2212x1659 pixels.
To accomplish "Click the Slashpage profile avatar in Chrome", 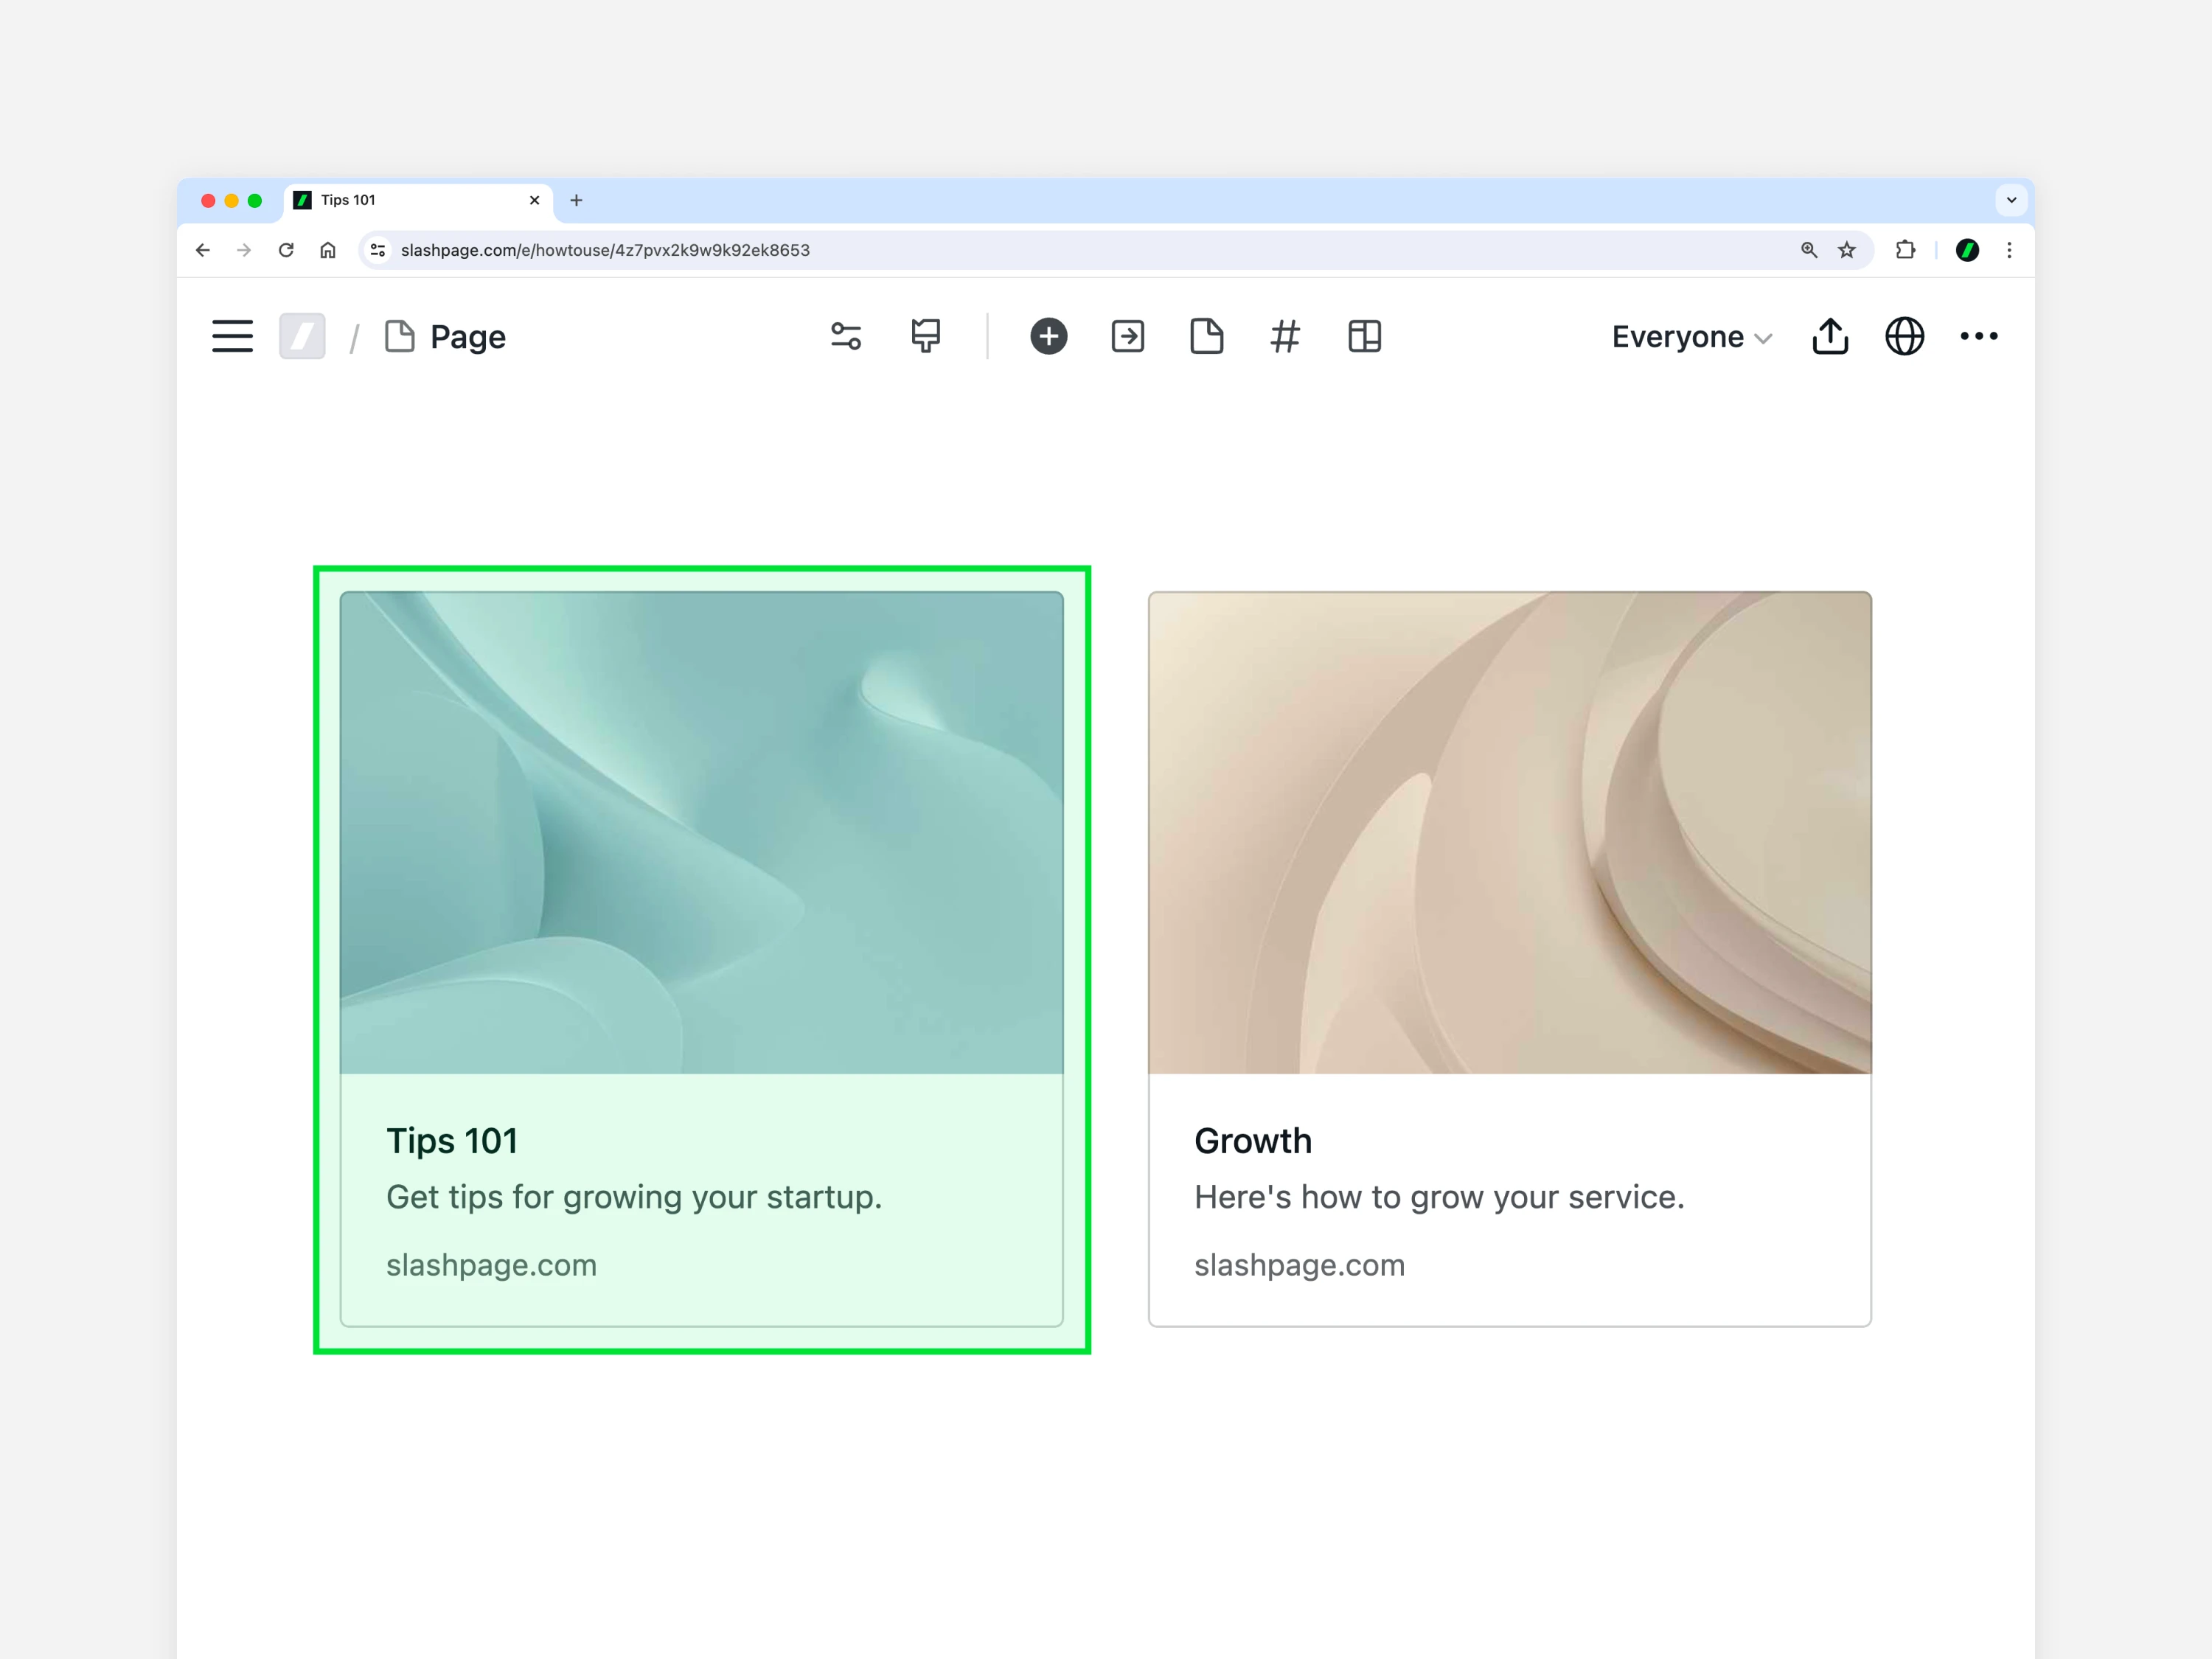I will tap(1967, 250).
